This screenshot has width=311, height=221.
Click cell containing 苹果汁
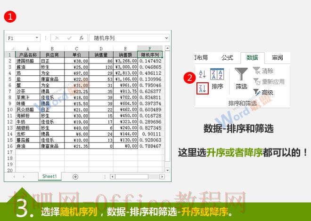(x=28, y=97)
